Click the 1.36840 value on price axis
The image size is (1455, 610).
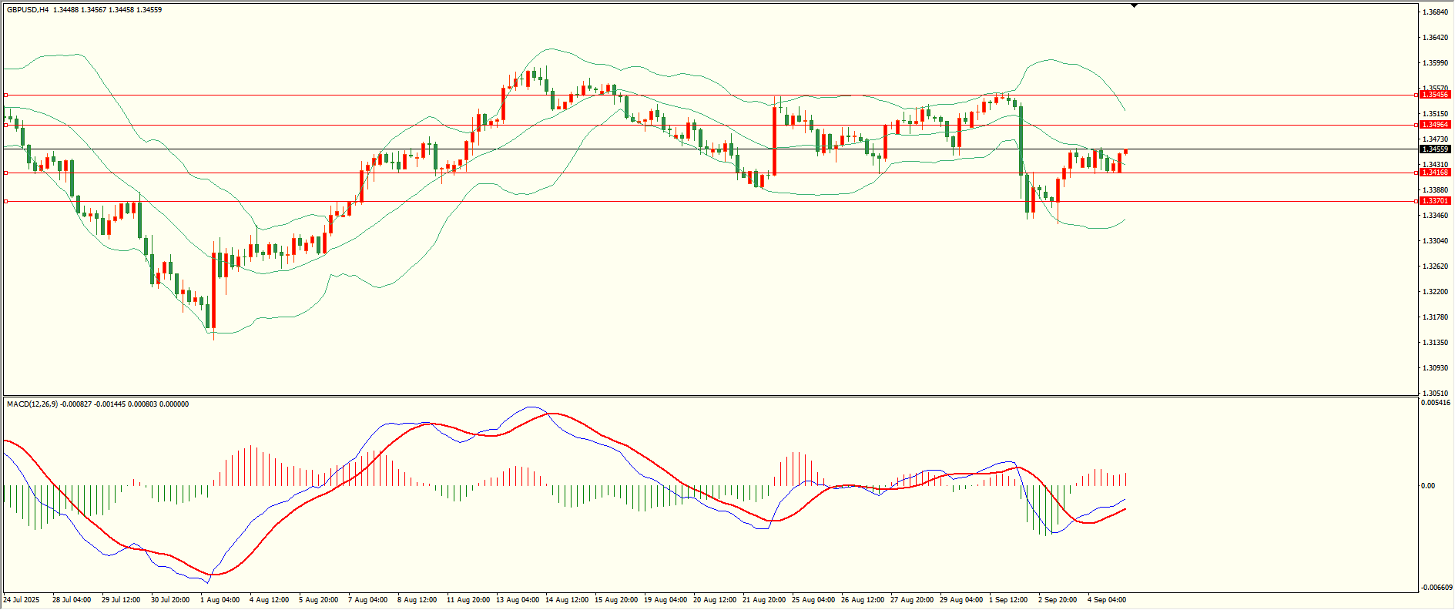point(1437,12)
